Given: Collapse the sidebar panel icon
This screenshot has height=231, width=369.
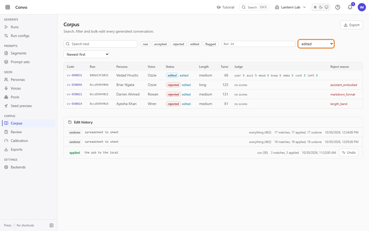Looking at the screenshot, I should point(52,225).
